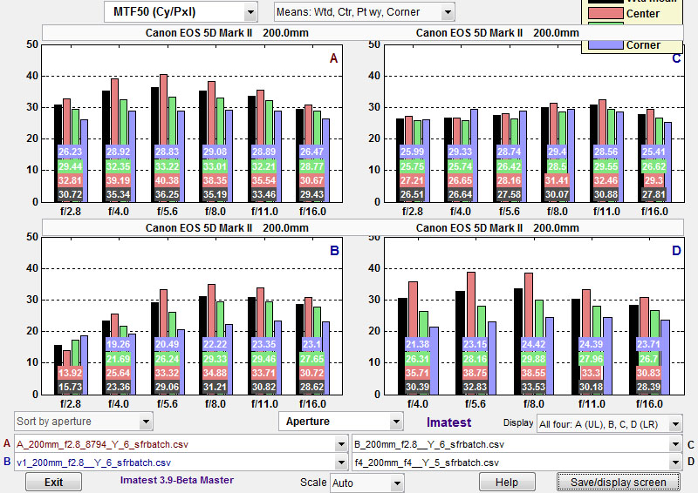
Task: Open file D dropdown f4_200mm_f4__Y_5_sfrbatch.csv
Action: pyautogui.click(x=517, y=463)
